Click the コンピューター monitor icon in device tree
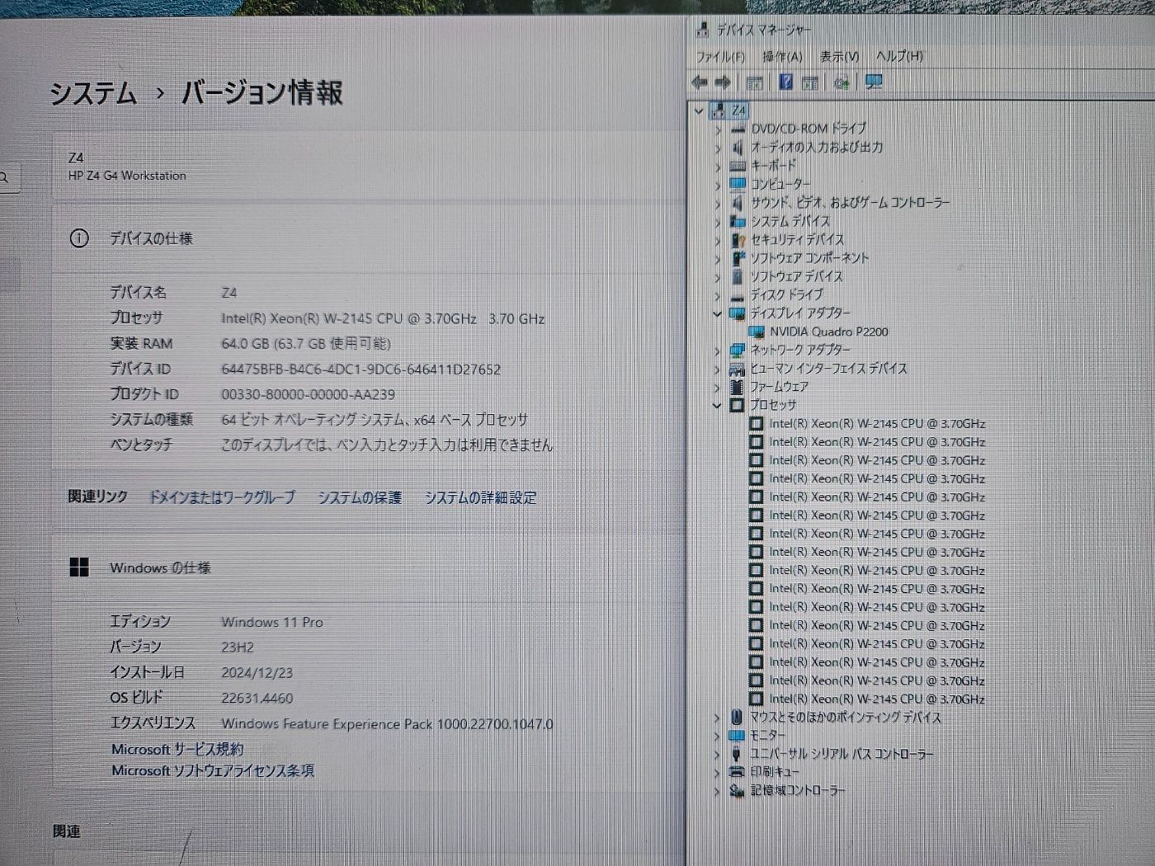 pos(738,184)
